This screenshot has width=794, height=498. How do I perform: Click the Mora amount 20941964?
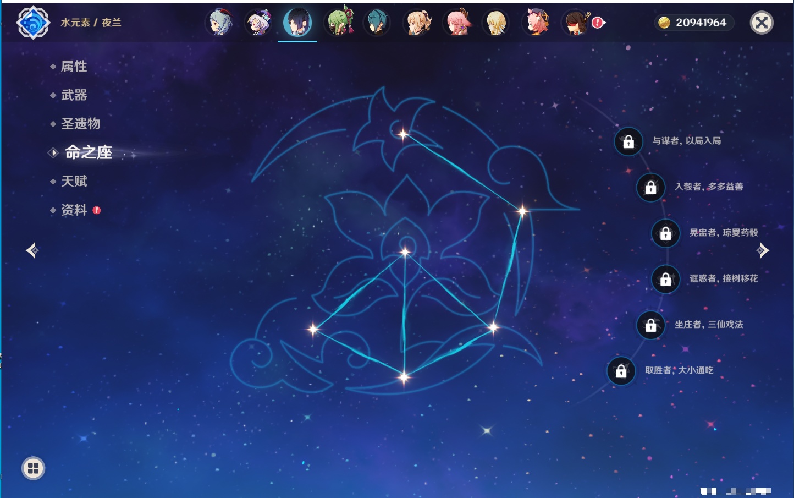(x=701, y=23)
